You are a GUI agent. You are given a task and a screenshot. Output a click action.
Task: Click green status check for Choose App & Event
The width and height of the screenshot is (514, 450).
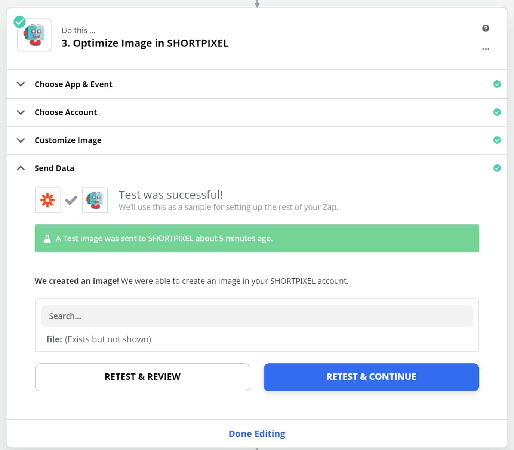(x=497, y=84)
